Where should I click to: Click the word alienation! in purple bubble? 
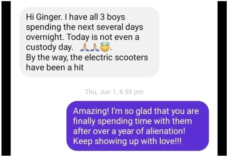[166, 131]
